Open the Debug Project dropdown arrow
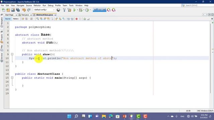The width and height of the screenshot is (214, 120). click(84, 10)
